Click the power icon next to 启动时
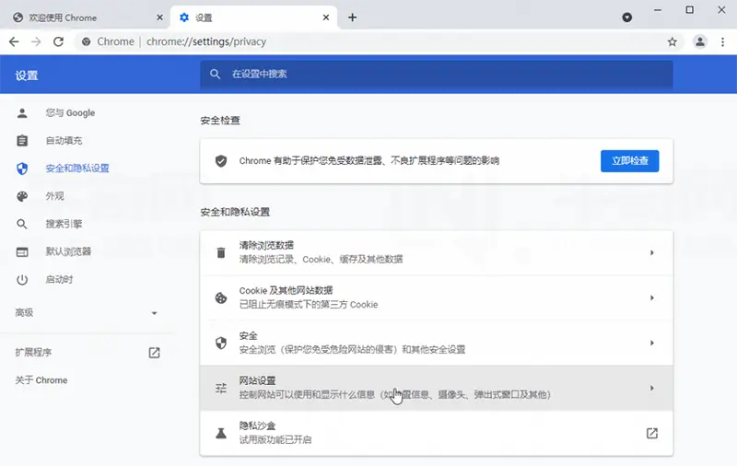737x466 pixels. pyautogui.click(x=22, y=279)
